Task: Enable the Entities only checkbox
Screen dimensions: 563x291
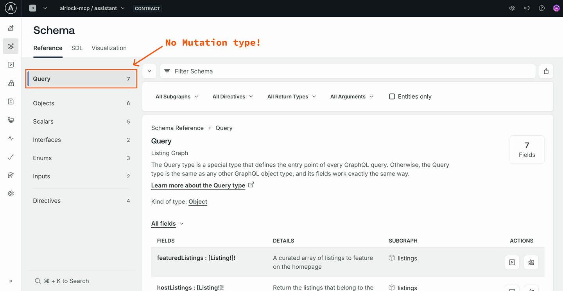Action: point(392,96)
